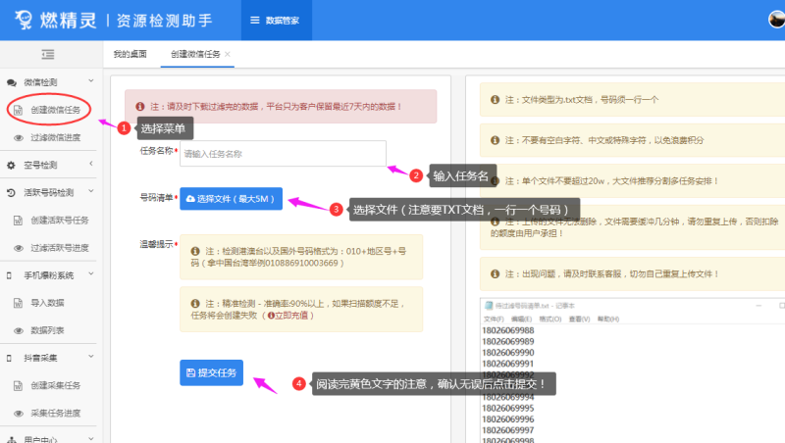Click the eye icon beside 过滤微信进度
The image size is (785, 443).
tap(18, 137)
